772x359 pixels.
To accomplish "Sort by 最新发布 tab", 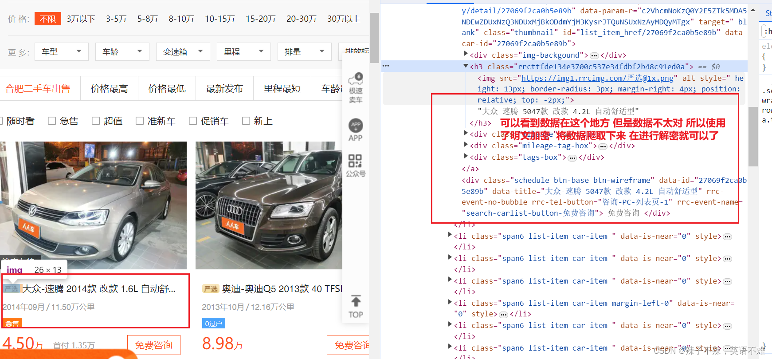I will pyautogui.click(x=225, y=88).
